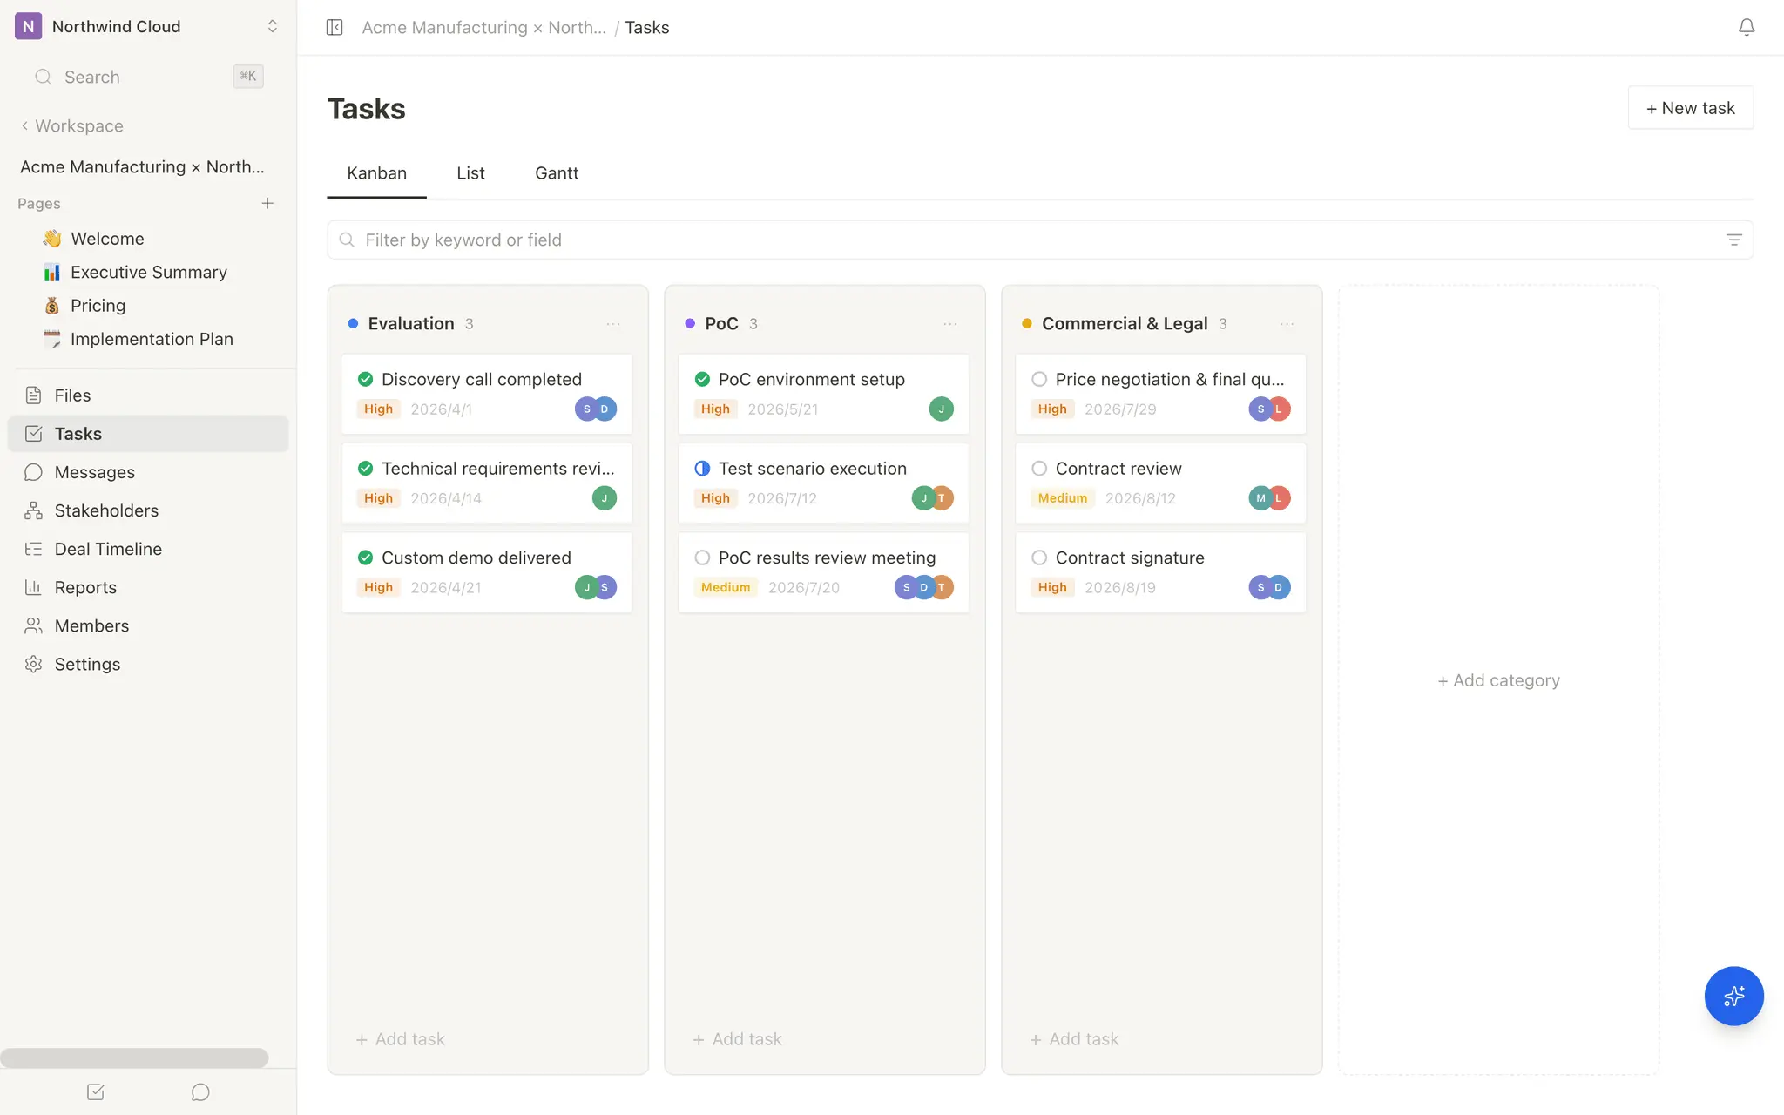Screen dimensions: 1784x1115
Task: Go back to Workspace
Action: tap(72, 126)
